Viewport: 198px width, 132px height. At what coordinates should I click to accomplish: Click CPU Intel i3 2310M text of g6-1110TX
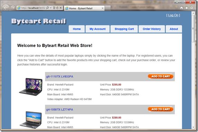click(58, 89)
